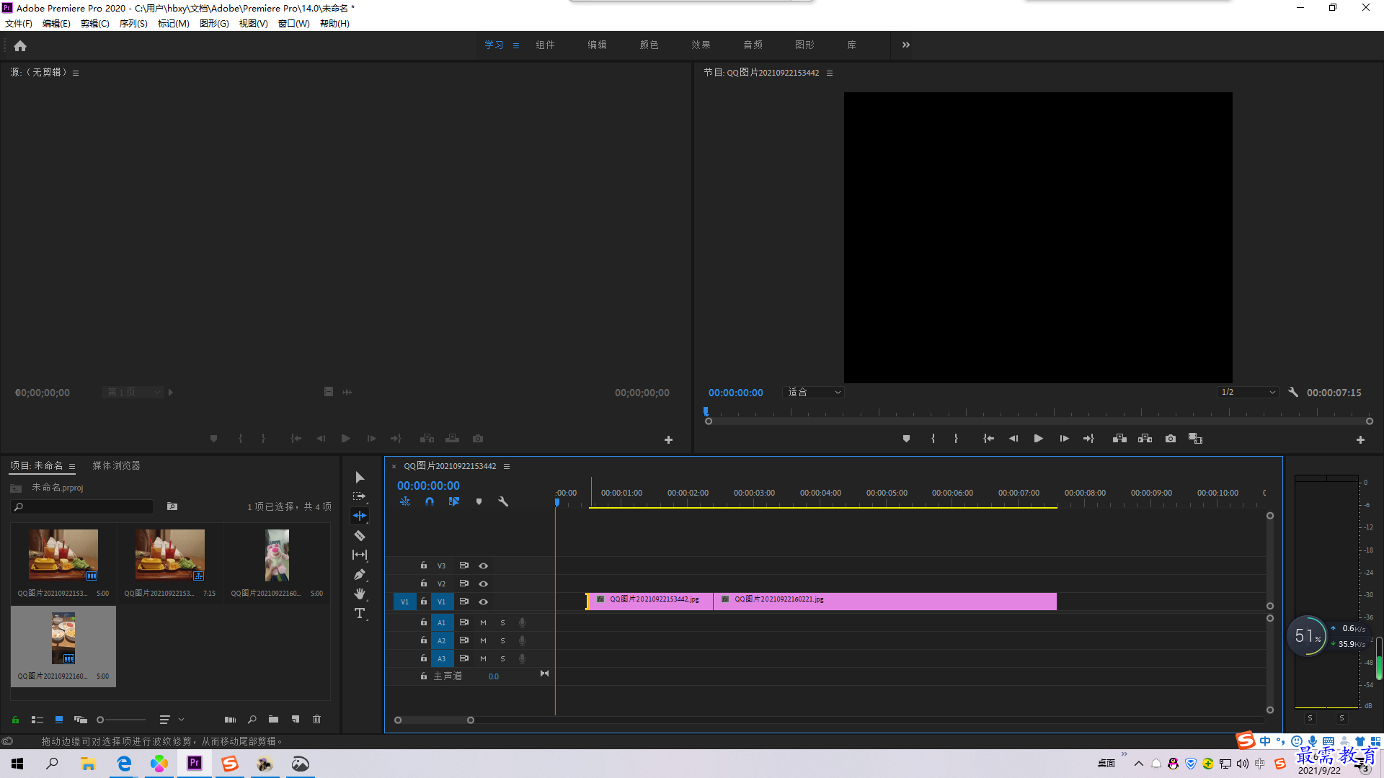Switch to 效果 workspace tab
The height and width of the screenshot is (778, 1384).
point(701,45)
